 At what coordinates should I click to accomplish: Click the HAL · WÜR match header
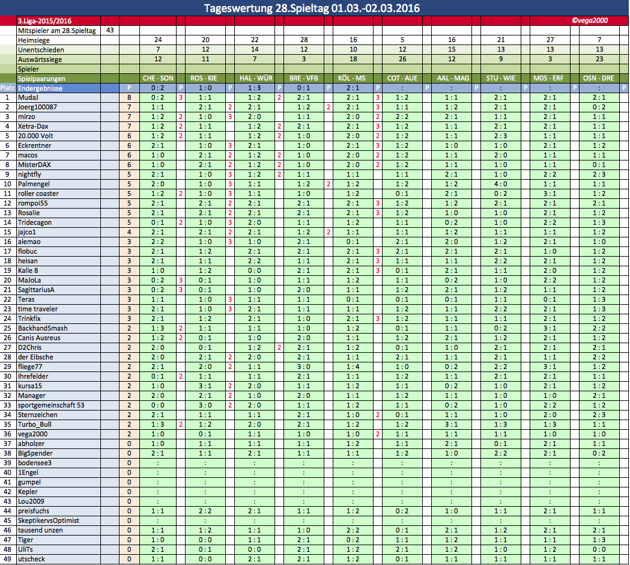(254, 78)
